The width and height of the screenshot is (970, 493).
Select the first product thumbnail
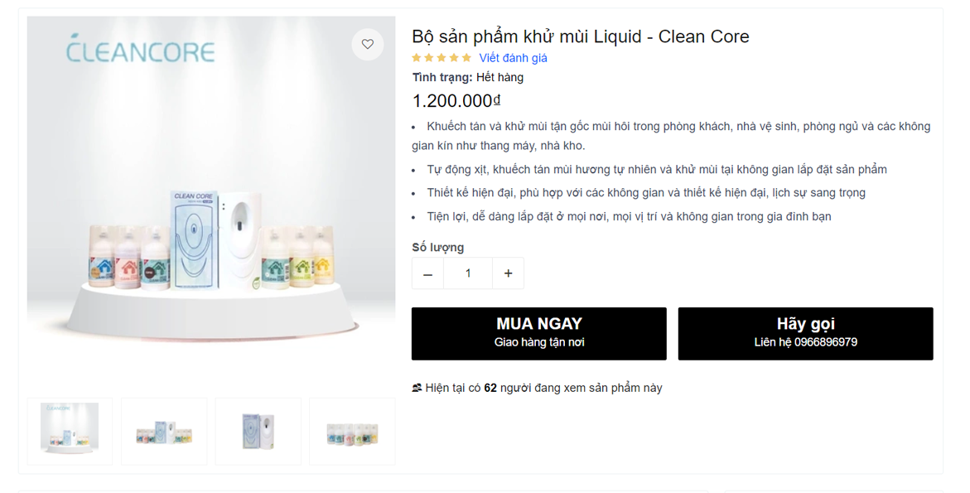[x=70, y=431]
